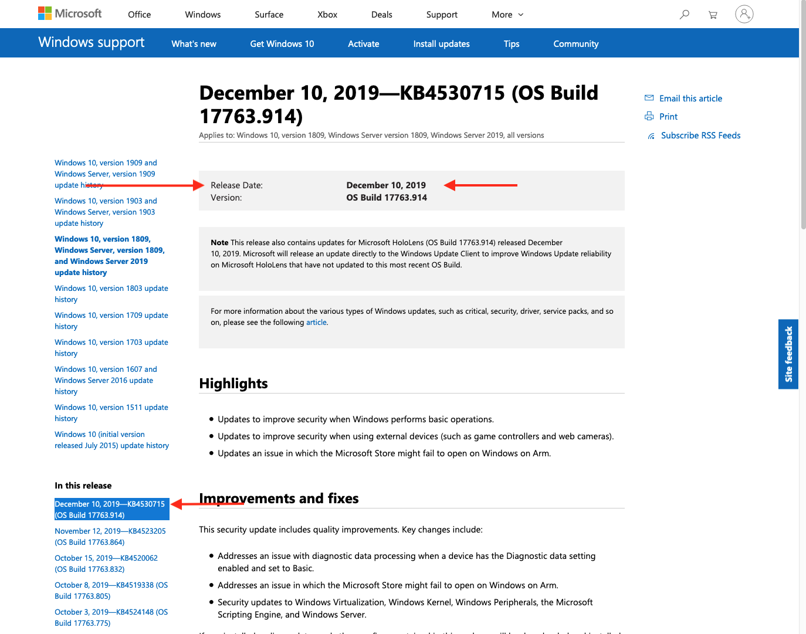
Task: Click the 'In this release' heading
Action: [83, 486]
